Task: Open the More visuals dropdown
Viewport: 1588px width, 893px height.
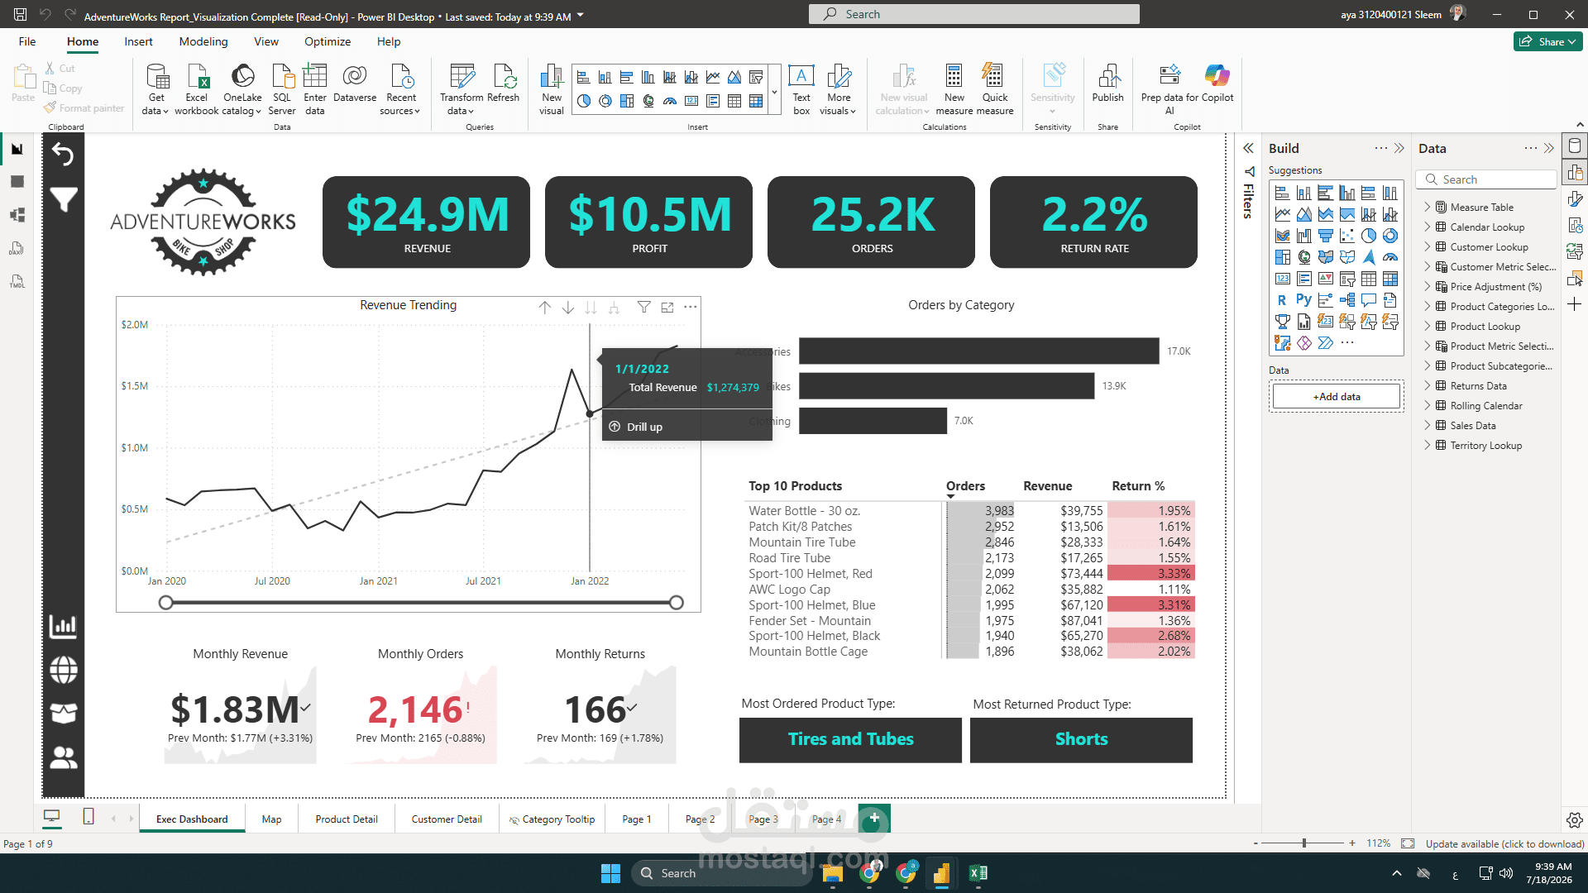Action: [838, 89]
